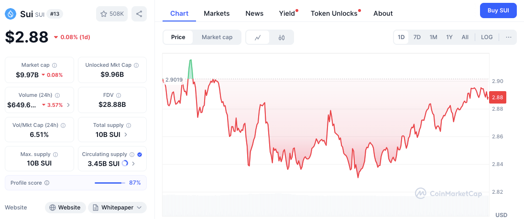Click the share icon button
Screen dimensions: 524x219
tap(139, 14)
